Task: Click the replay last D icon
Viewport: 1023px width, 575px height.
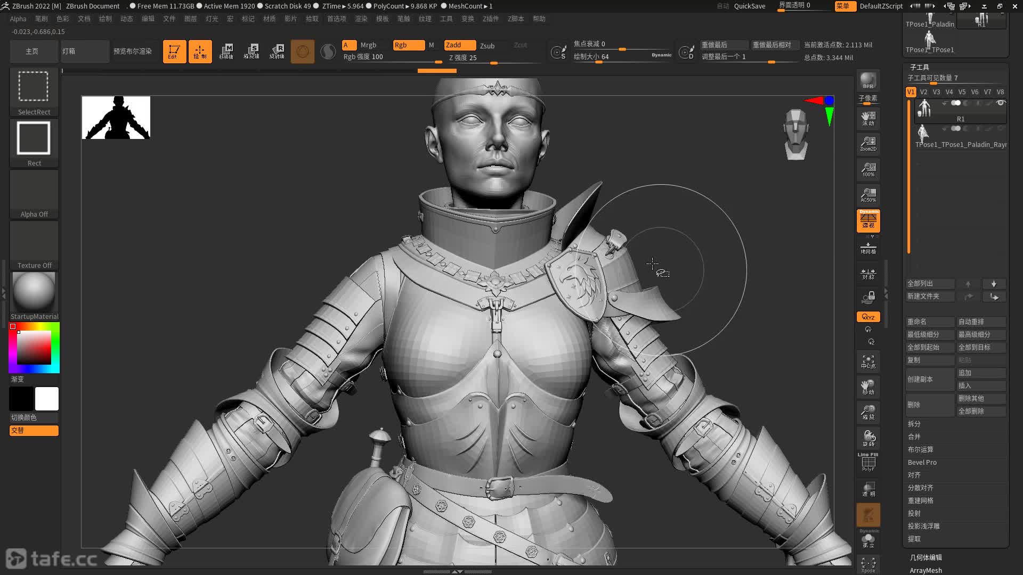Action: pos(686,52)
